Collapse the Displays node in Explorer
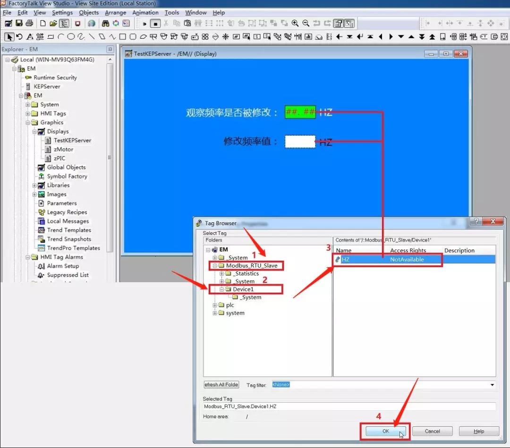Image resolution: width=510 pixels, height=448 pixels. click(34, 132)
